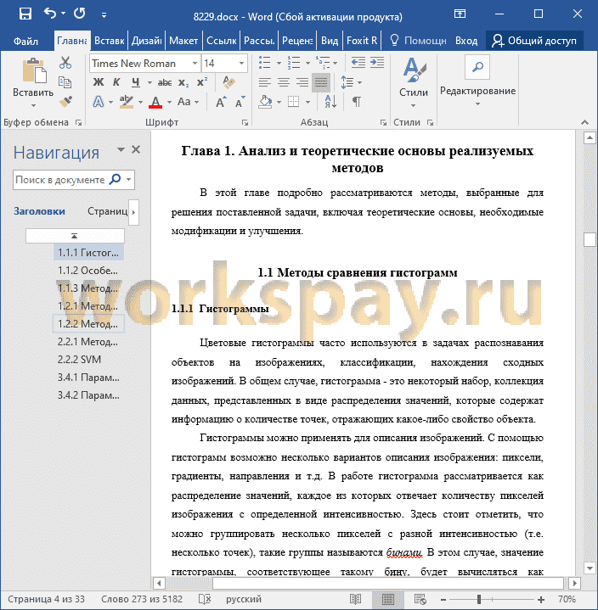This screenshot has height=610, width=598.
Task: Select print layout view in status bar
Action: tap(387, 599)
